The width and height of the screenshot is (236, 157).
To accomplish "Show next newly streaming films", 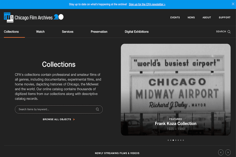I will [228, 152].
